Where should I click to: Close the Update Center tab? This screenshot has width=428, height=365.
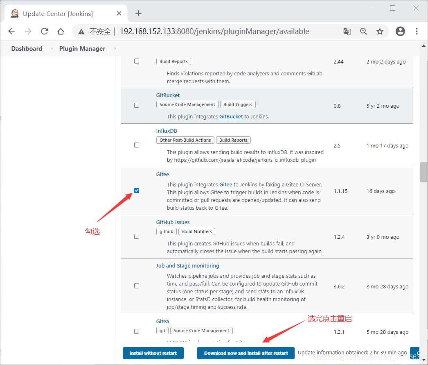119,14
